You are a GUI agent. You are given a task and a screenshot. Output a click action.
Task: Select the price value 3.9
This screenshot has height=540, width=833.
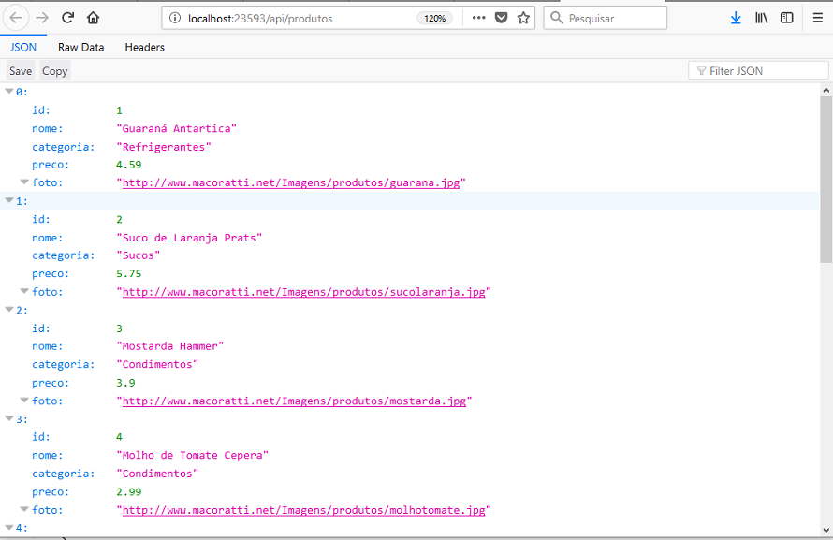126,383
